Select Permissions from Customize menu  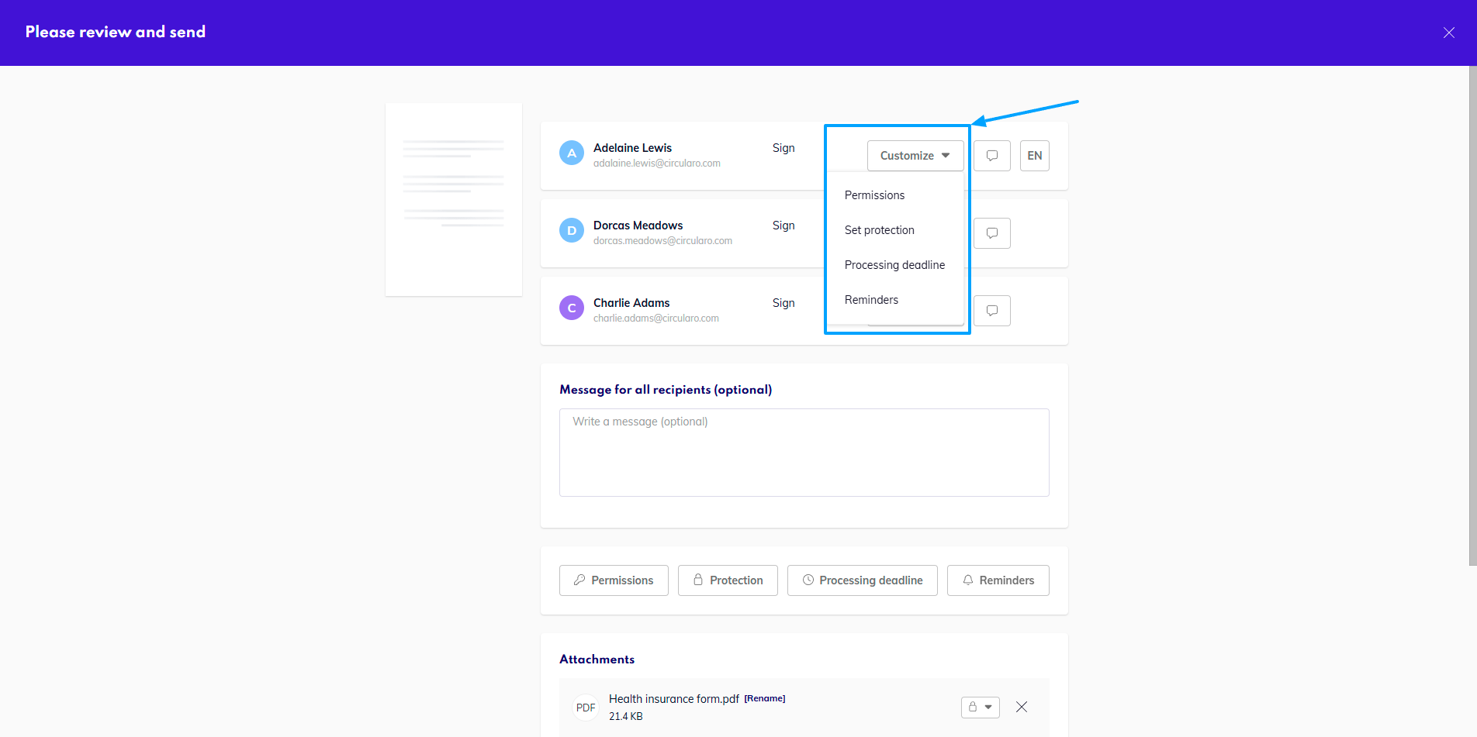point(874,195)
